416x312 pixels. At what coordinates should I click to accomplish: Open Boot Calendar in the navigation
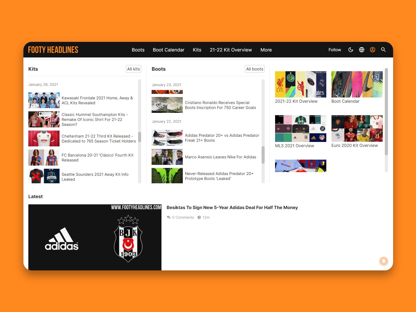click(x=168, y=50)
